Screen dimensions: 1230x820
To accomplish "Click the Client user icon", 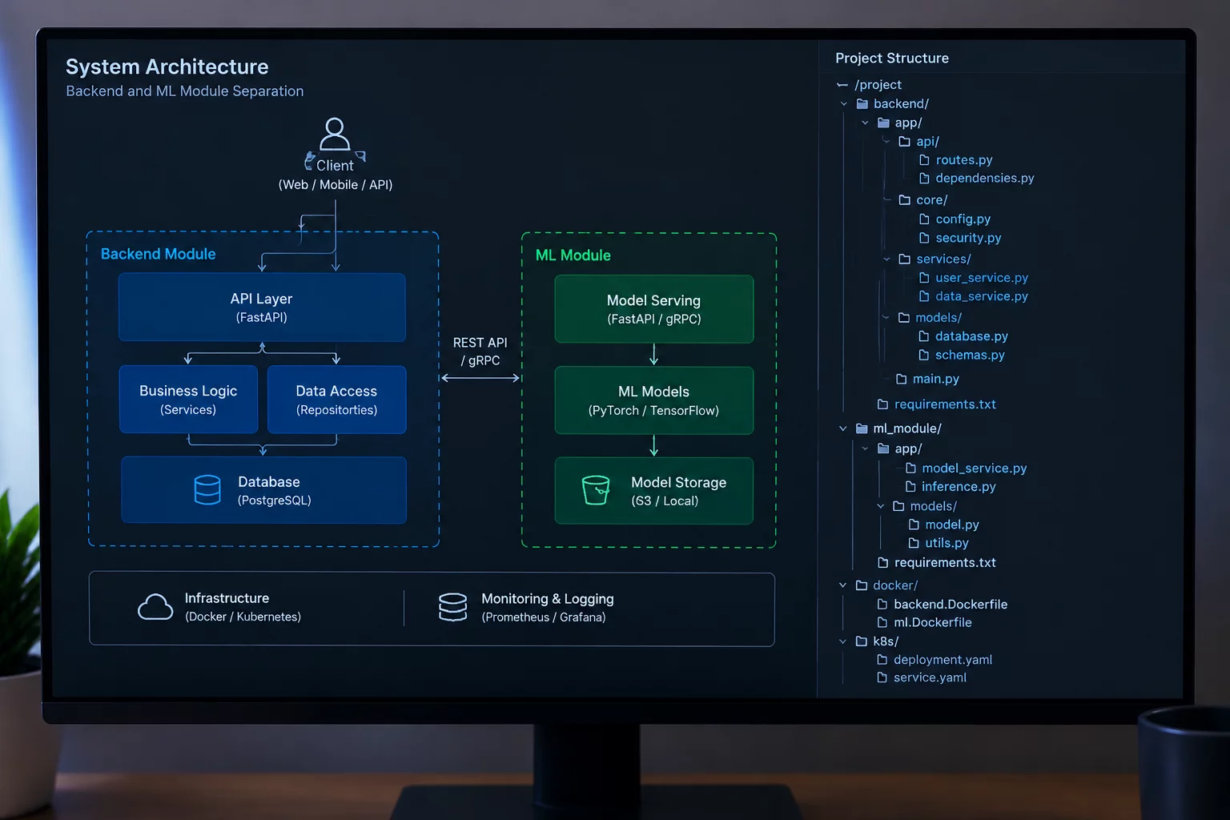I will click(335, 134).
